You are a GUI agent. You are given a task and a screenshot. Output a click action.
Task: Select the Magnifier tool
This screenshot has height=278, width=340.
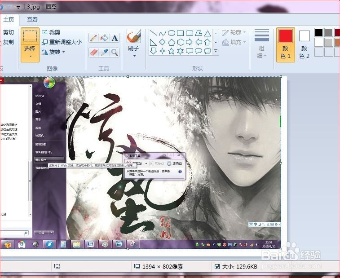115,53
